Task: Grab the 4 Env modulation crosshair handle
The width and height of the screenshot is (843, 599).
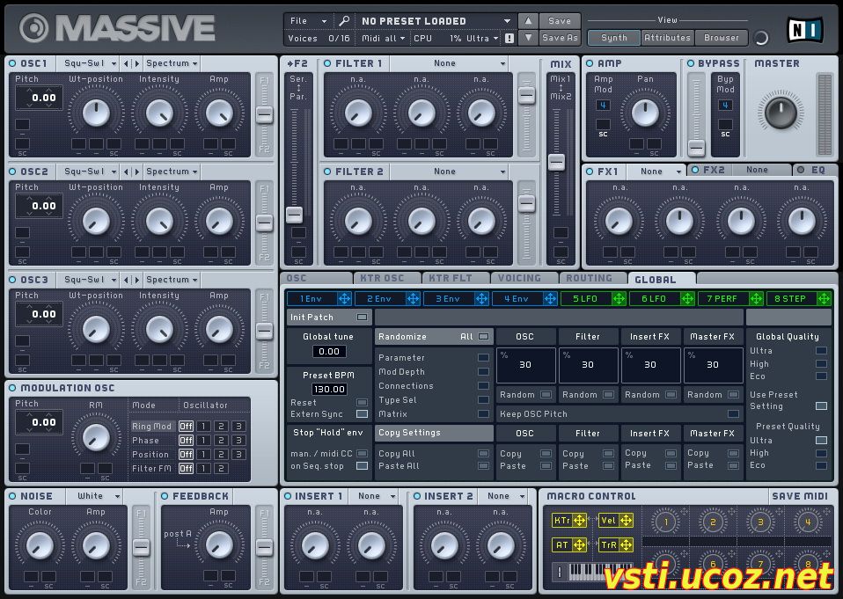Action: click(550, 299)
